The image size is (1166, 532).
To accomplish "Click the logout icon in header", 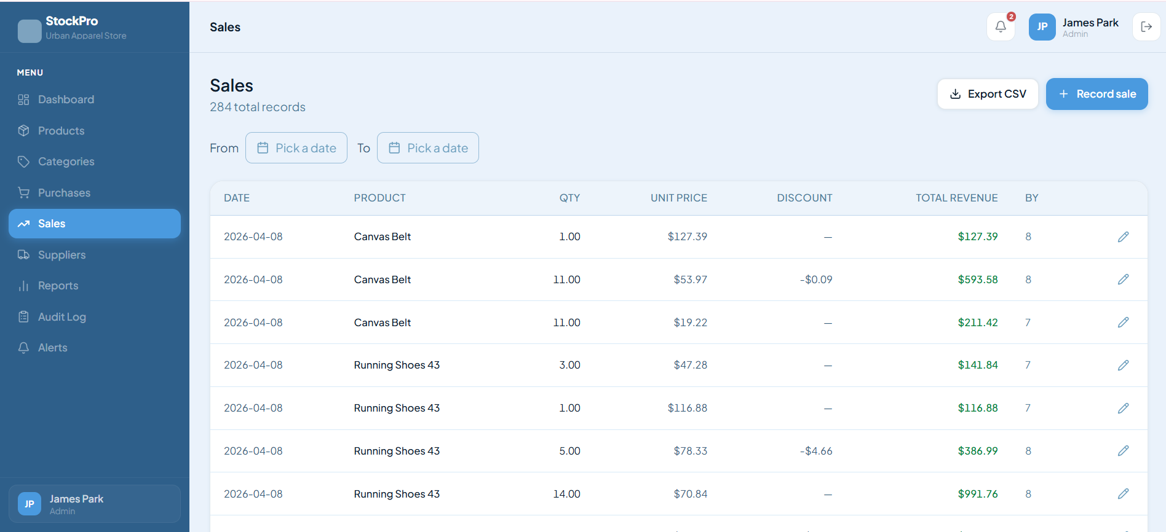I will [1146, 27].
